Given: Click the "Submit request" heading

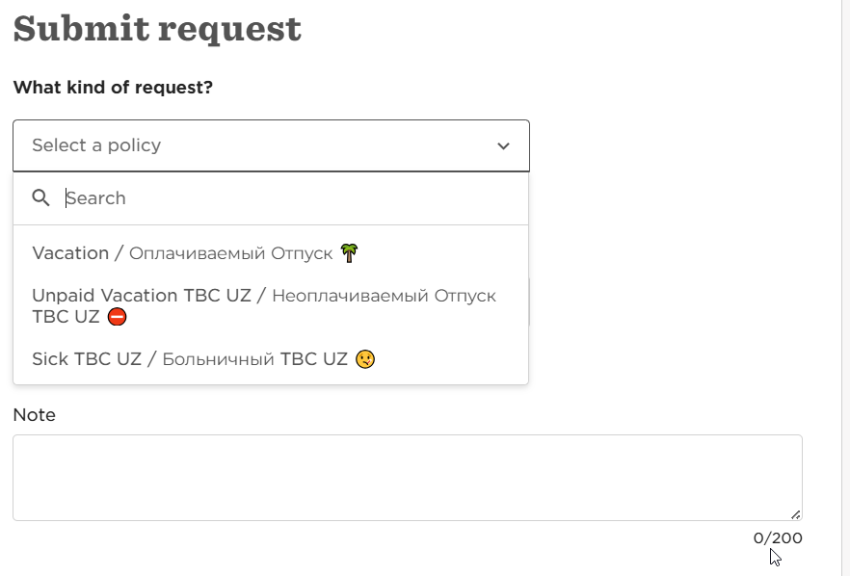Looking at the screenshot, I should click(x=157, y=29).
